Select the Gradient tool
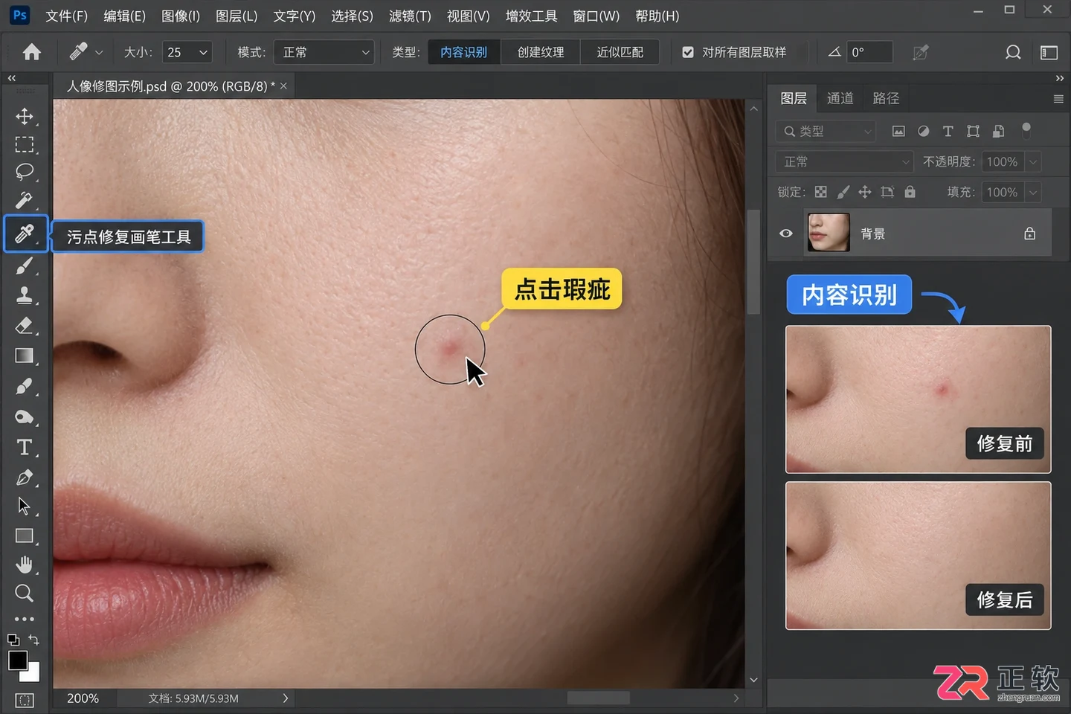1071x714 pixels. click(x=25, y=356)
